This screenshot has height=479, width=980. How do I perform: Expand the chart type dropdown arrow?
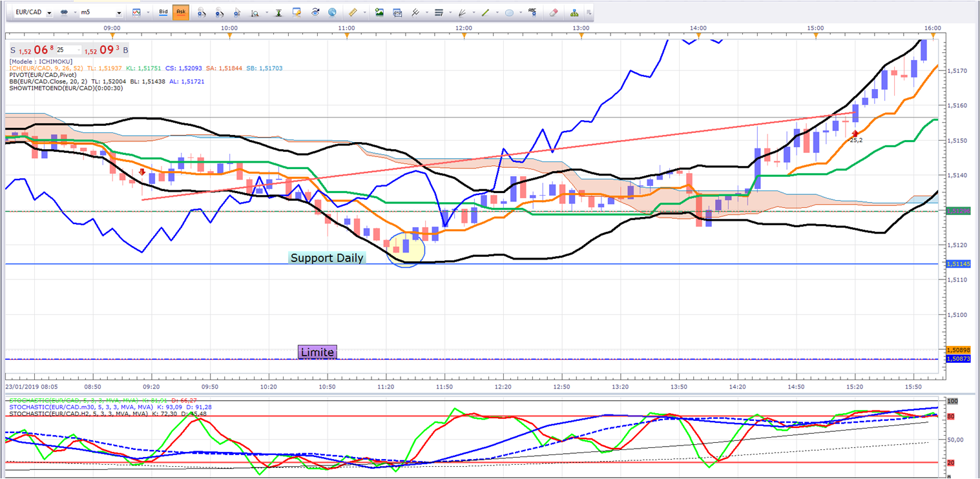click(148, 13)
